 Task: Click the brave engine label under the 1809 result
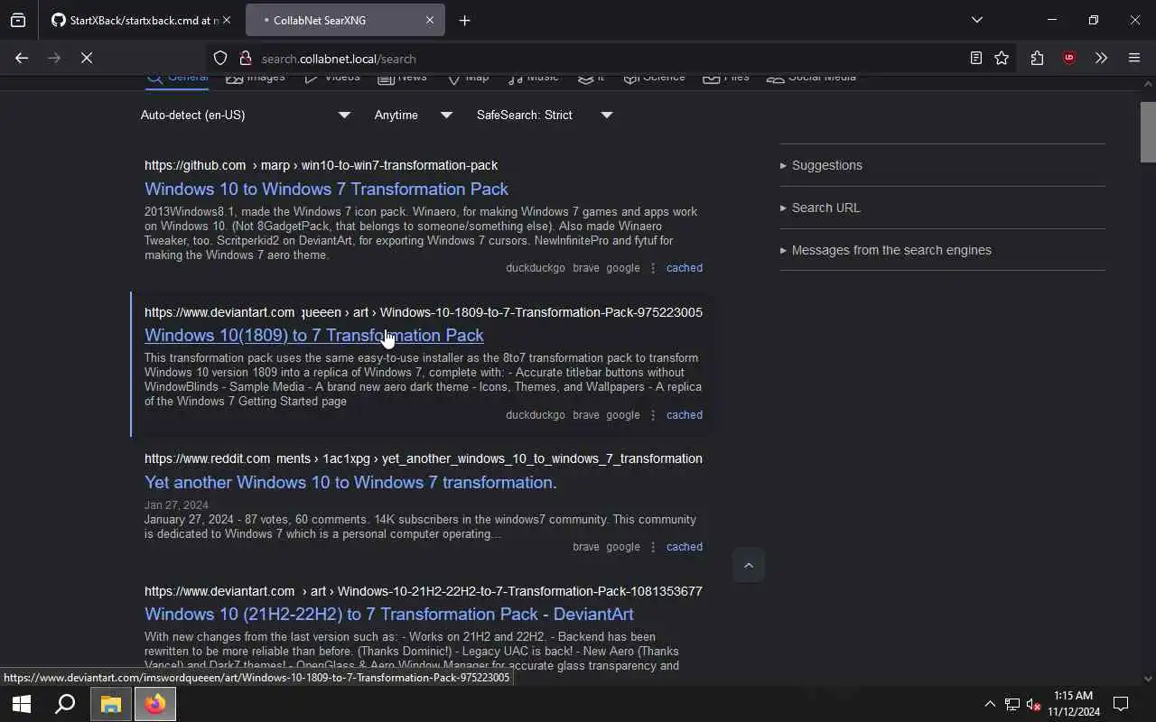coord(585,415)
